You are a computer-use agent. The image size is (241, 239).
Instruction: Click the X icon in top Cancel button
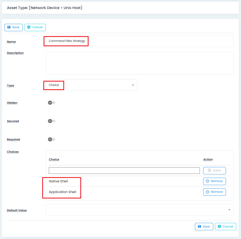29,27
